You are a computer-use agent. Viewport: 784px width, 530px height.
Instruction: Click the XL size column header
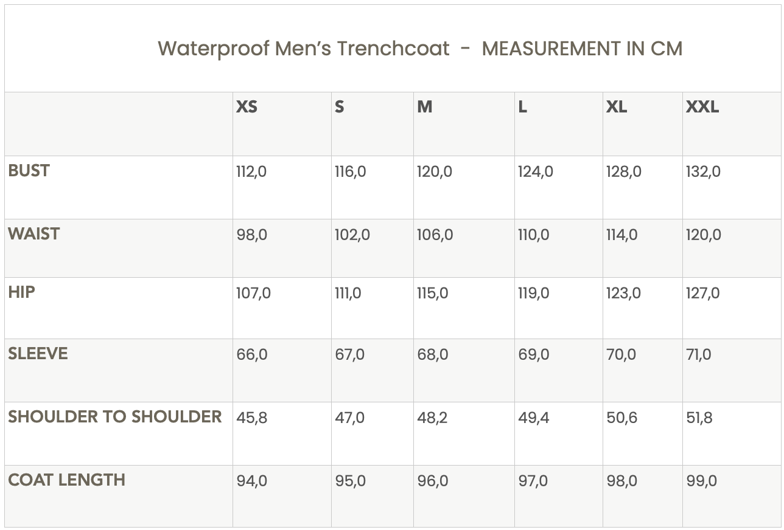click(616, 107)
